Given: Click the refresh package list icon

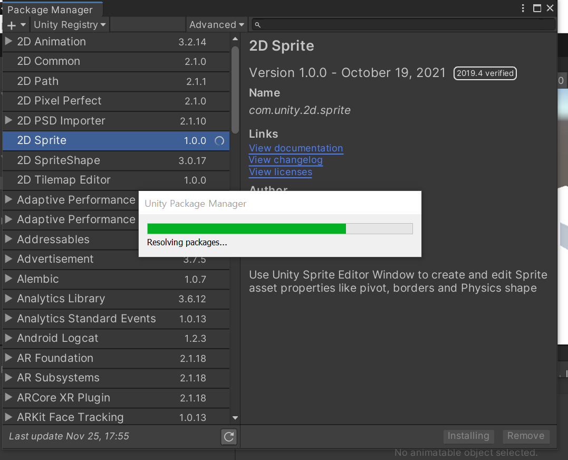Looking at the screenshot, I should coord(229,436).
